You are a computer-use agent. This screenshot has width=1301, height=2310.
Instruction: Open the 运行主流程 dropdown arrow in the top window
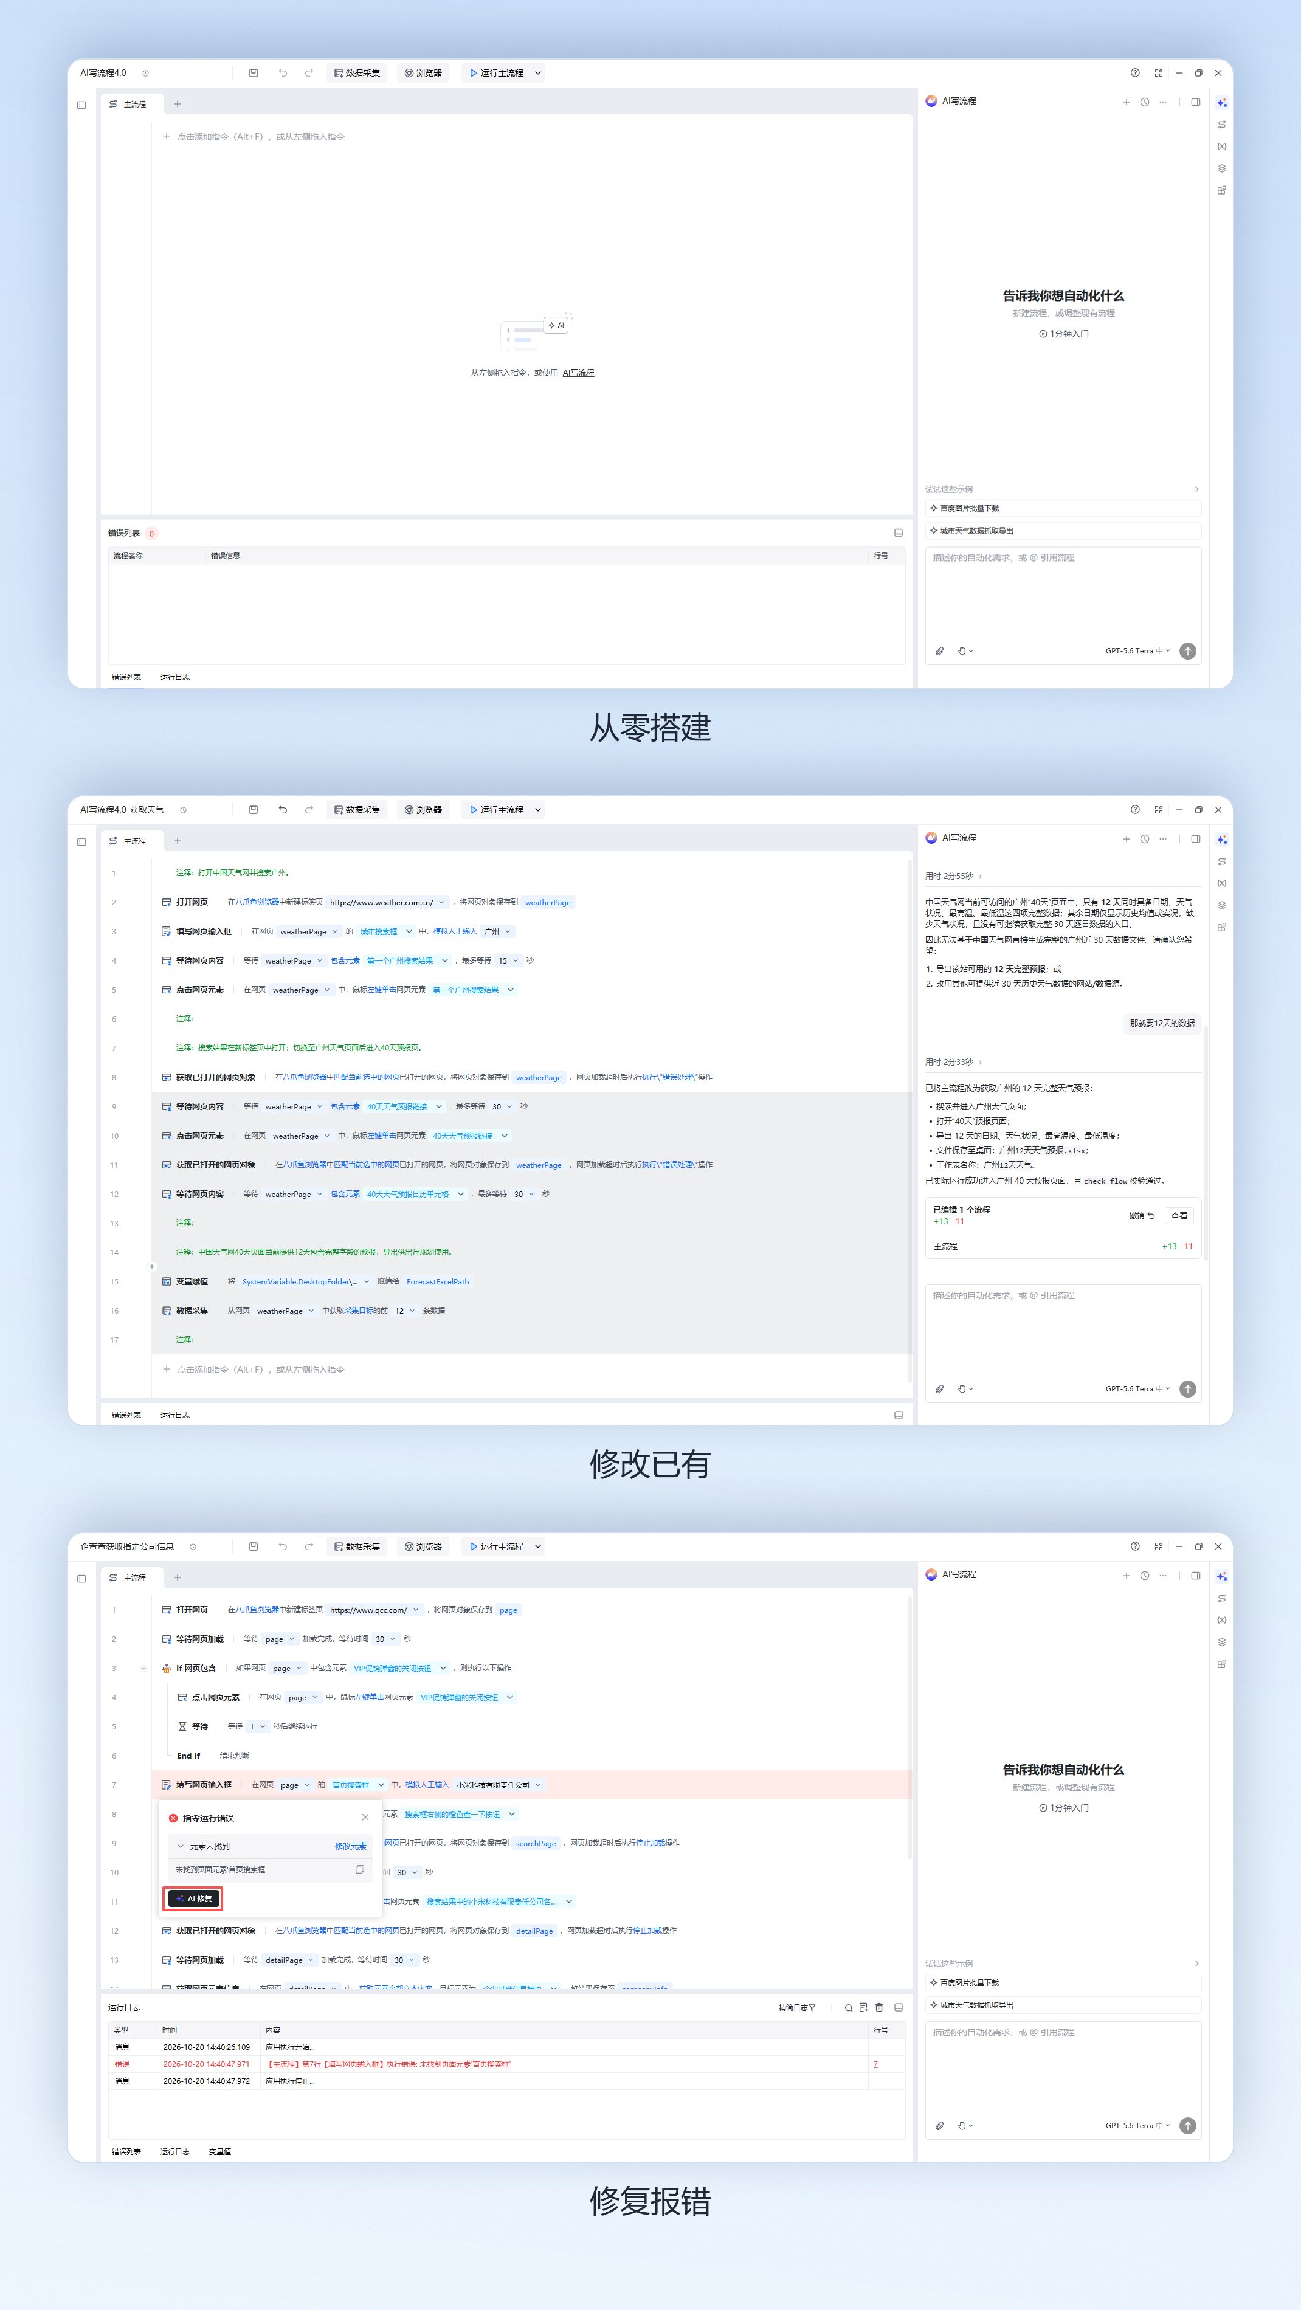point(538,72)
